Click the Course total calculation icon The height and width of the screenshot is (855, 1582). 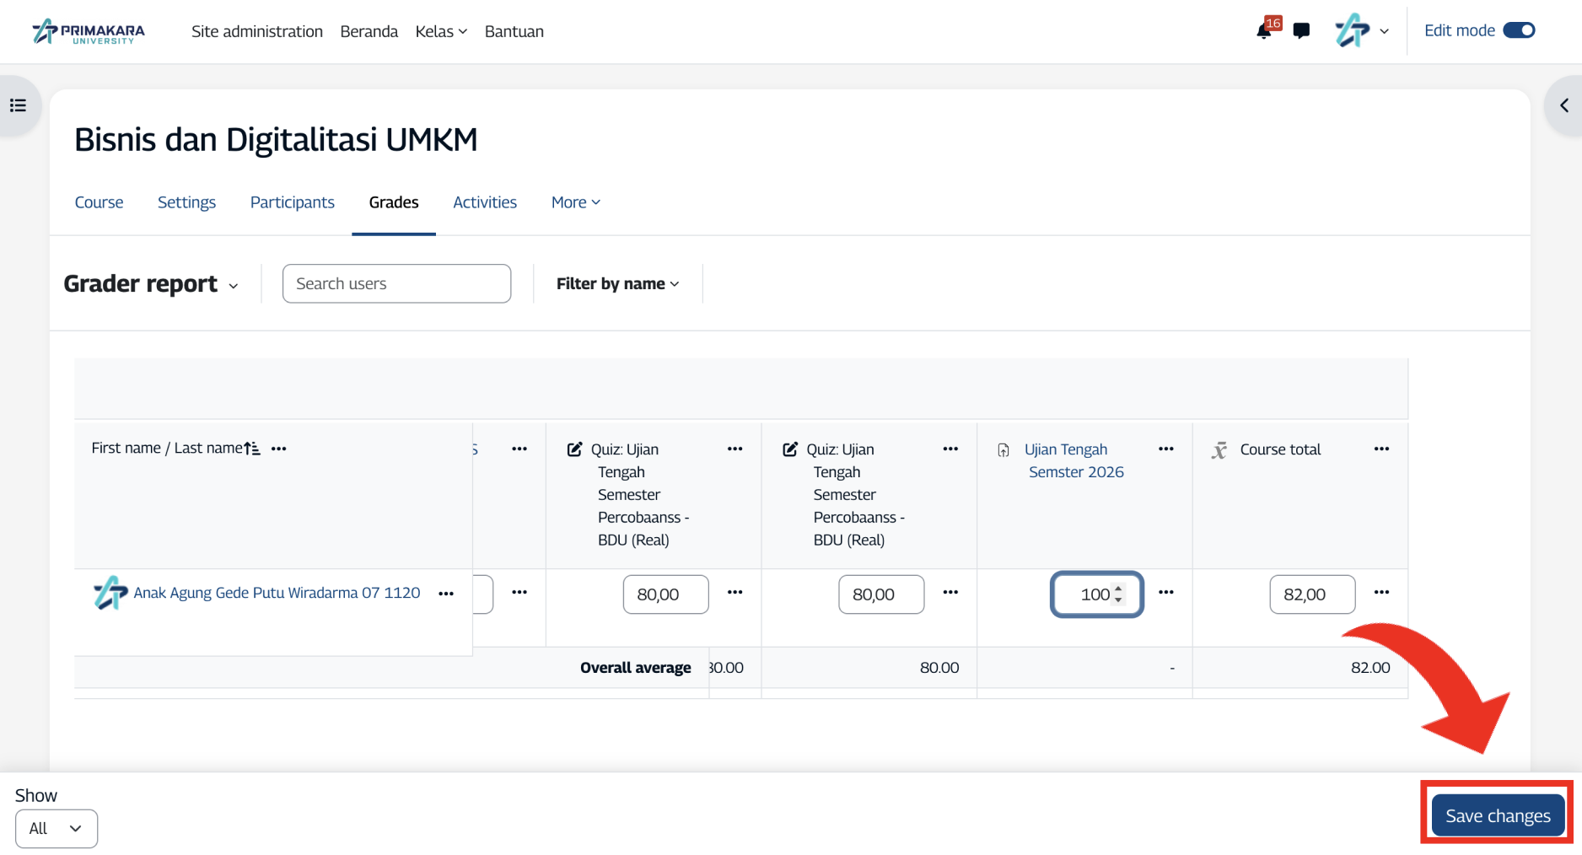1219,450
